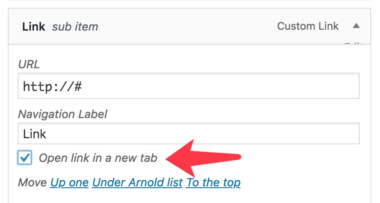Click the URL field label

[29, 64]
